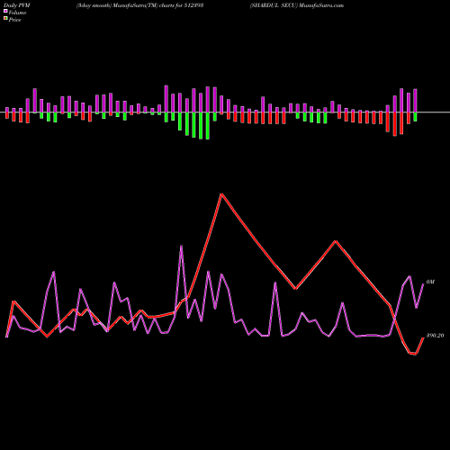Screen dimensions: 450x450
Task: Select the 'Price' legend label
Action: [14, 20]
